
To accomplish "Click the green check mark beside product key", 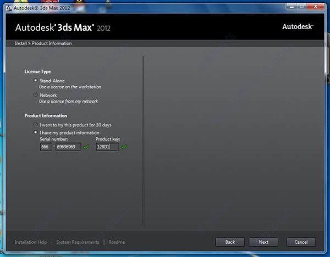I will [124, 147].
